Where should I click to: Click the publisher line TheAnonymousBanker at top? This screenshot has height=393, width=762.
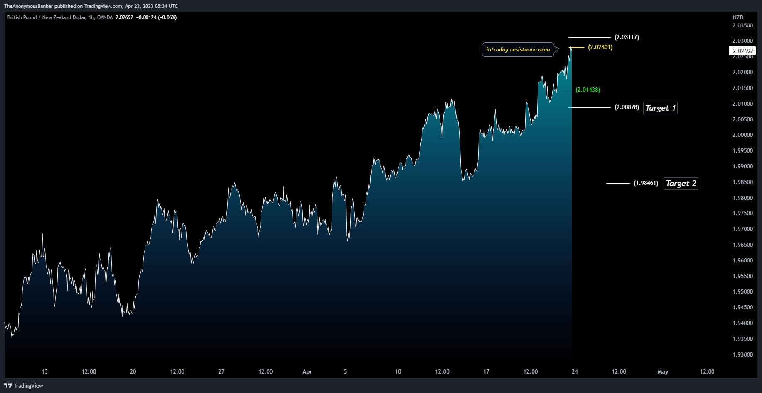[91, 6]
